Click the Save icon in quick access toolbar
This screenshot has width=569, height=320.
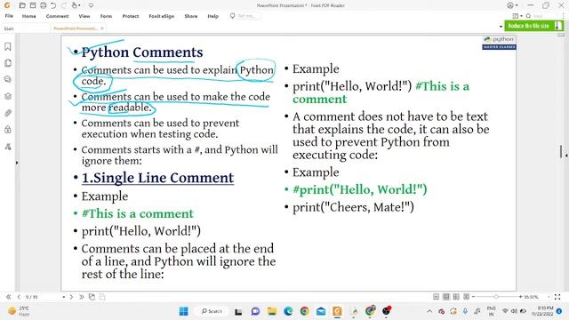(33, 5)
